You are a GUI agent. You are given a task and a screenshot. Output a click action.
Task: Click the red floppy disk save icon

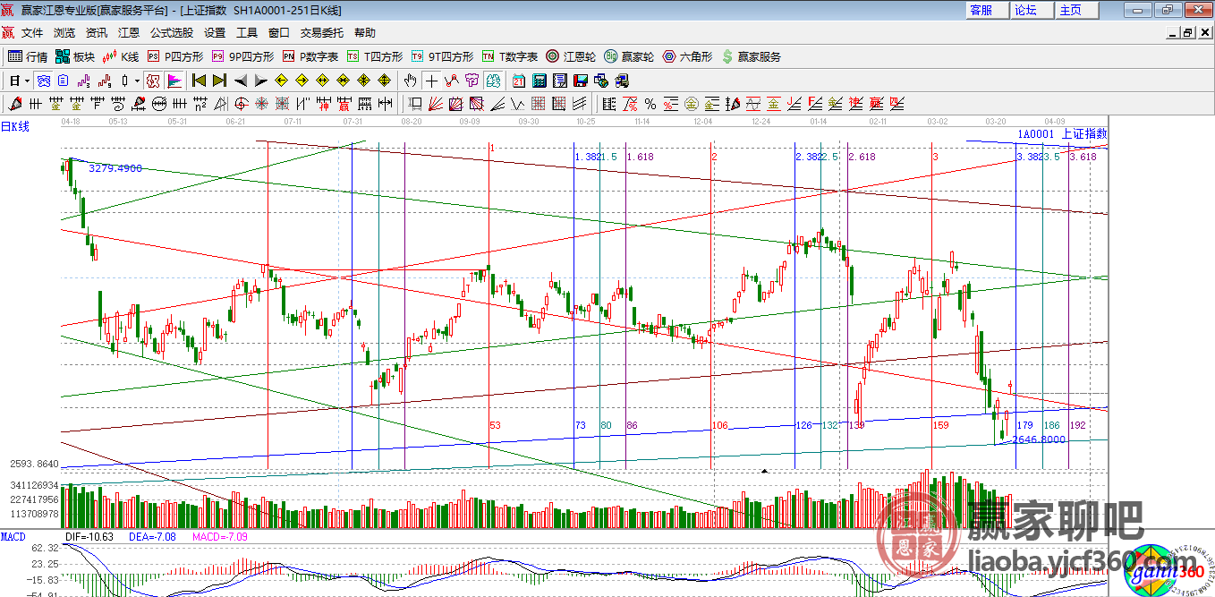581,81
